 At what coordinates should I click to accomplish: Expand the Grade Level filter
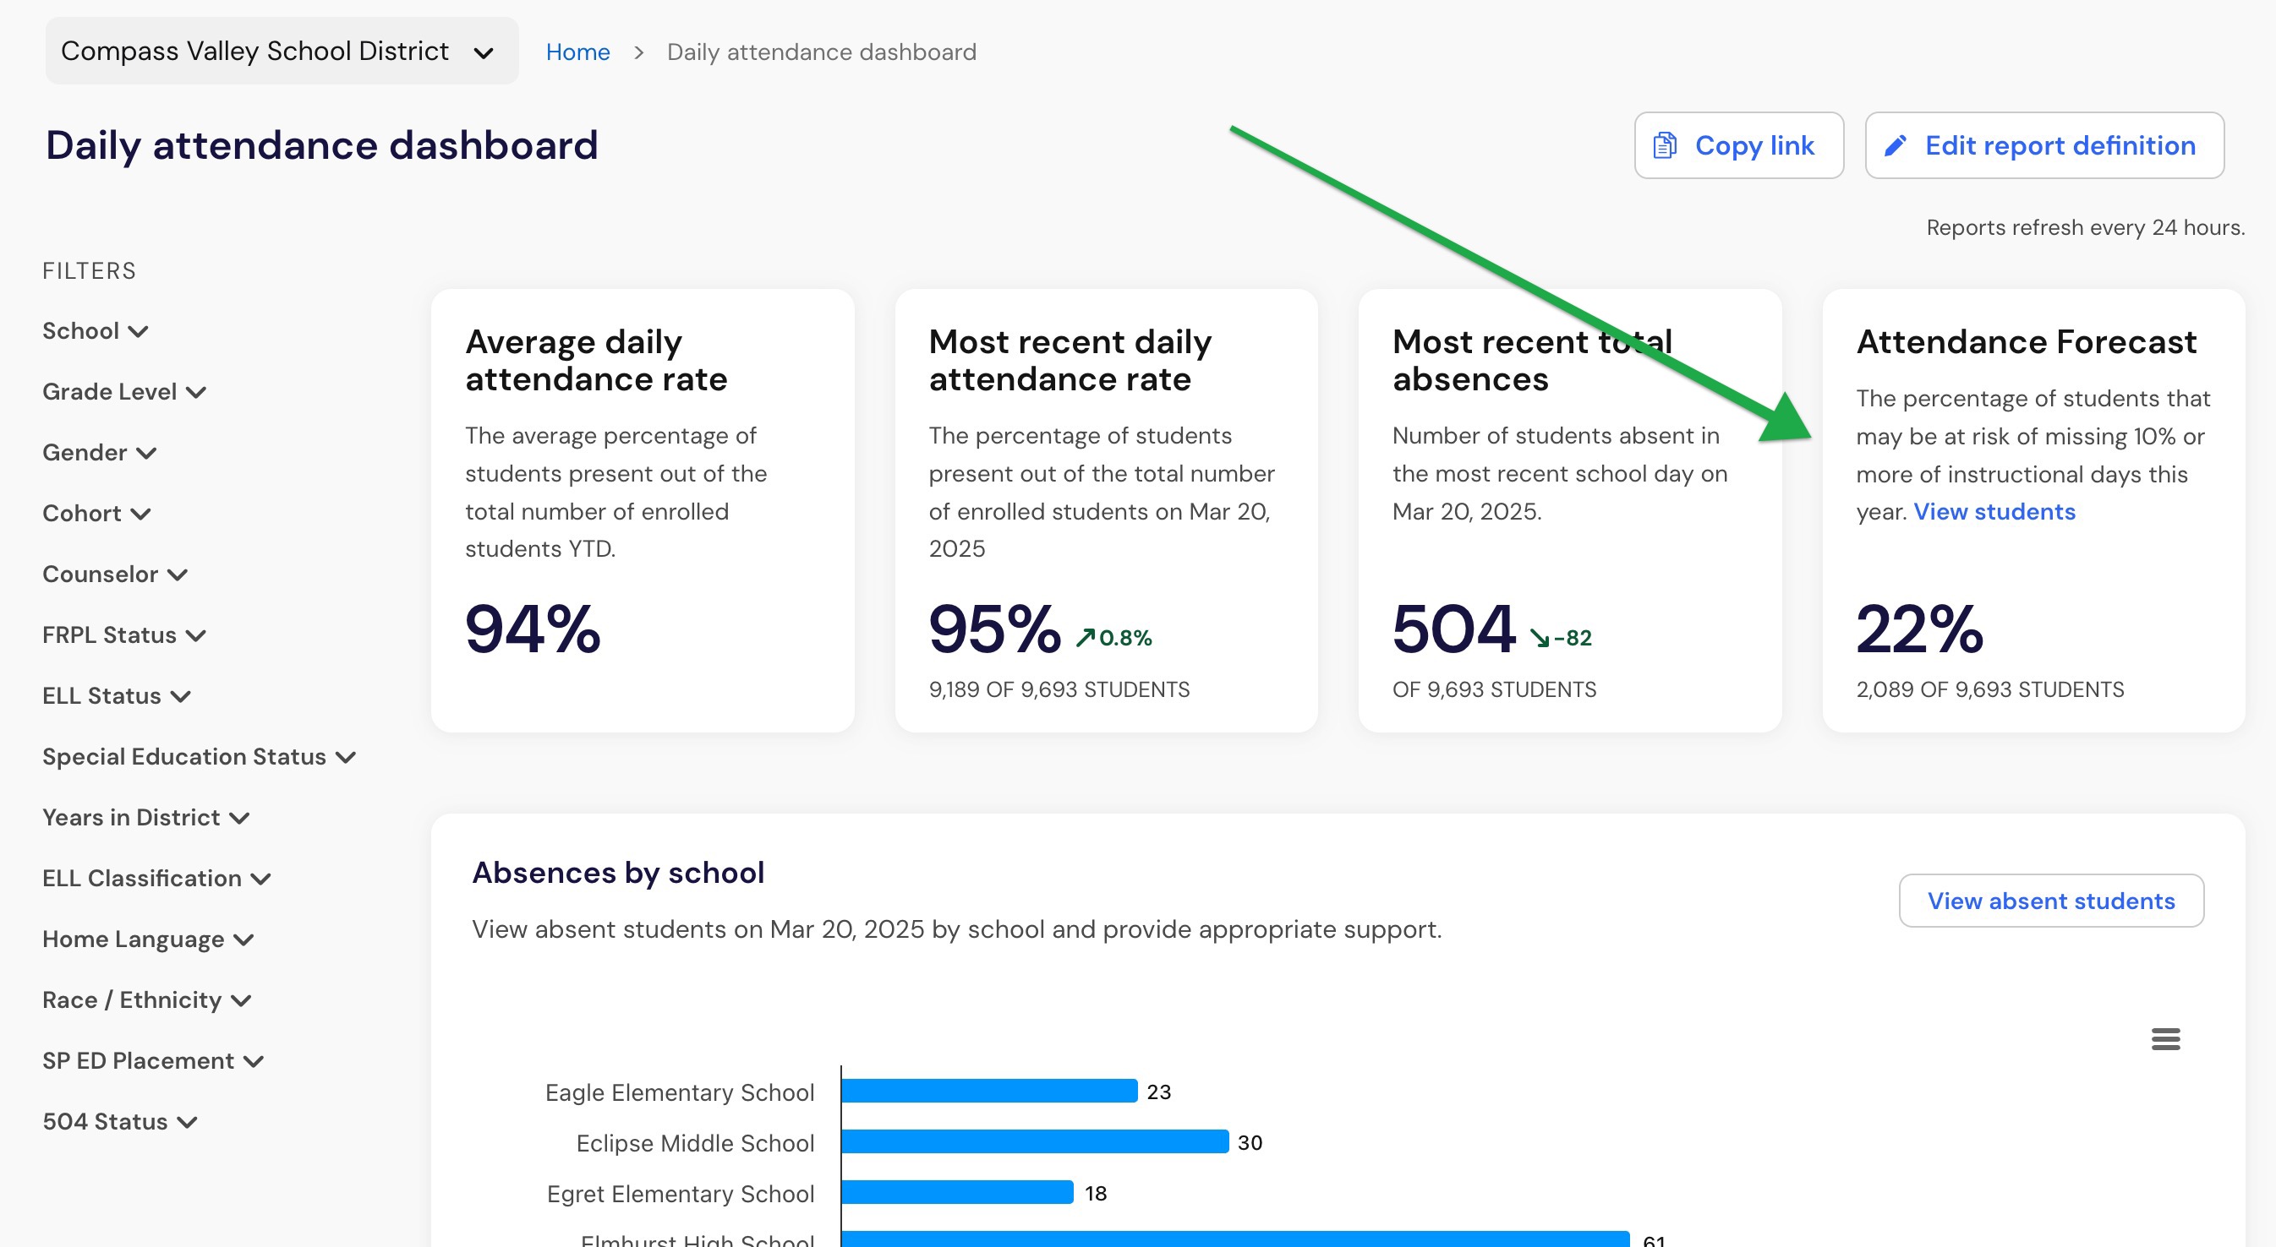tap(123, 391)
